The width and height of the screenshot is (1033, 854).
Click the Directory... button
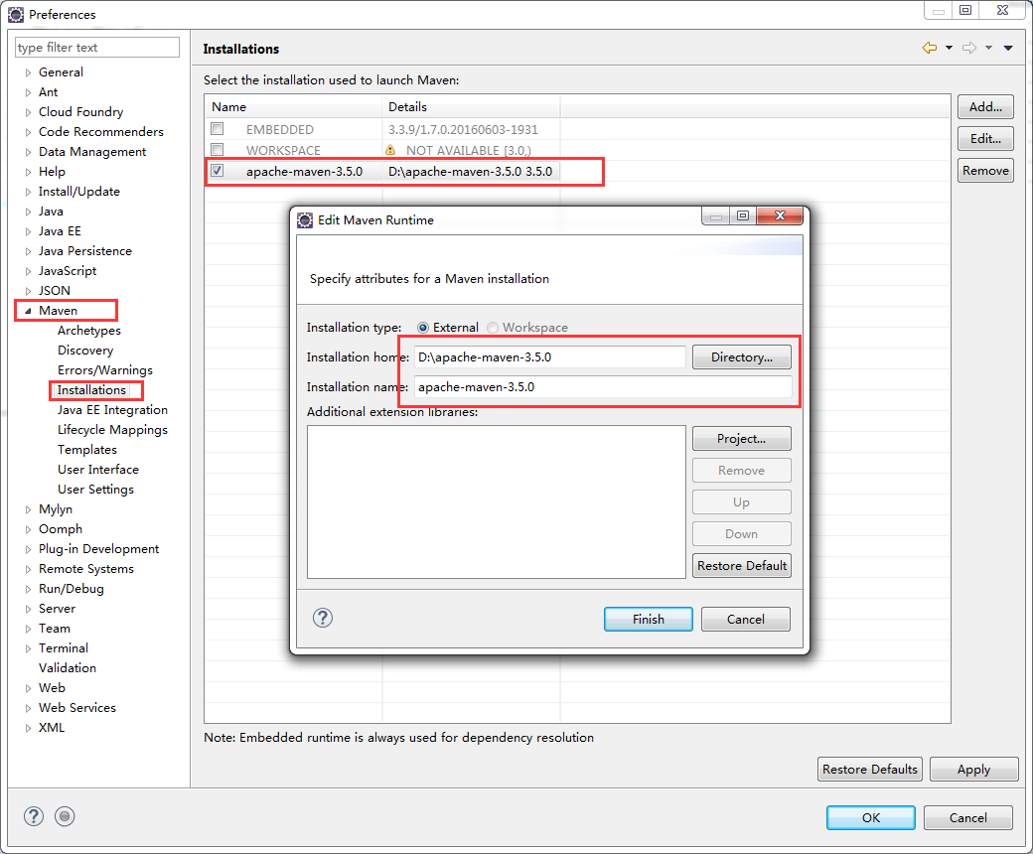(742, 356)
